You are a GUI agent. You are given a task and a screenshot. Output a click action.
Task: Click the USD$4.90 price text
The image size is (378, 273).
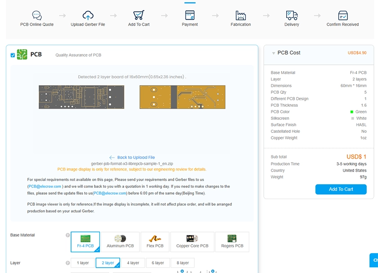(357, 53)
